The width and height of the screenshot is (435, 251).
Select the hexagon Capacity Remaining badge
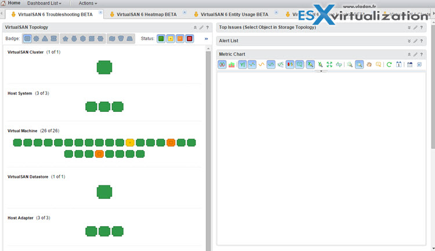click(x=83, y=39)
